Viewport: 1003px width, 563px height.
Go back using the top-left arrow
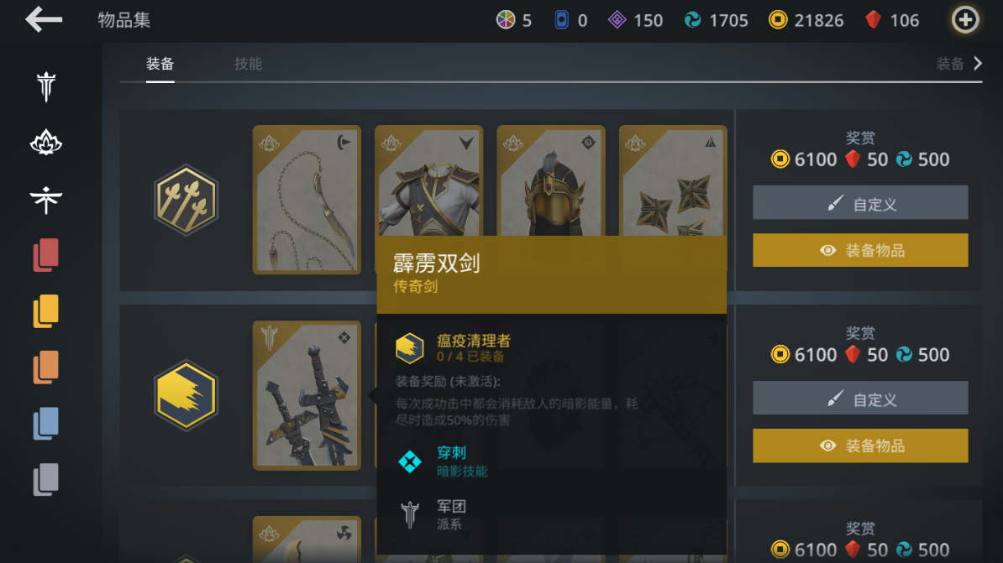44,20
